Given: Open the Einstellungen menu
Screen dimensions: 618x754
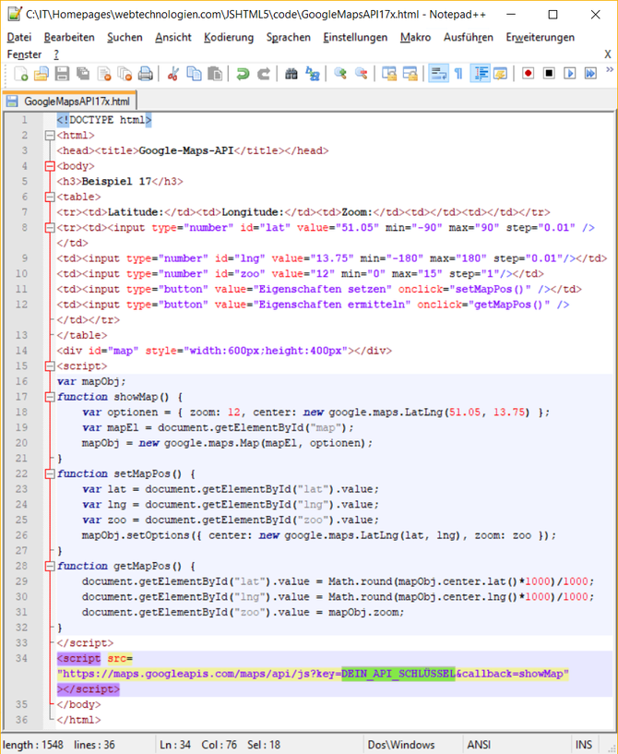Looking at the screenshot, I should 355,37.
